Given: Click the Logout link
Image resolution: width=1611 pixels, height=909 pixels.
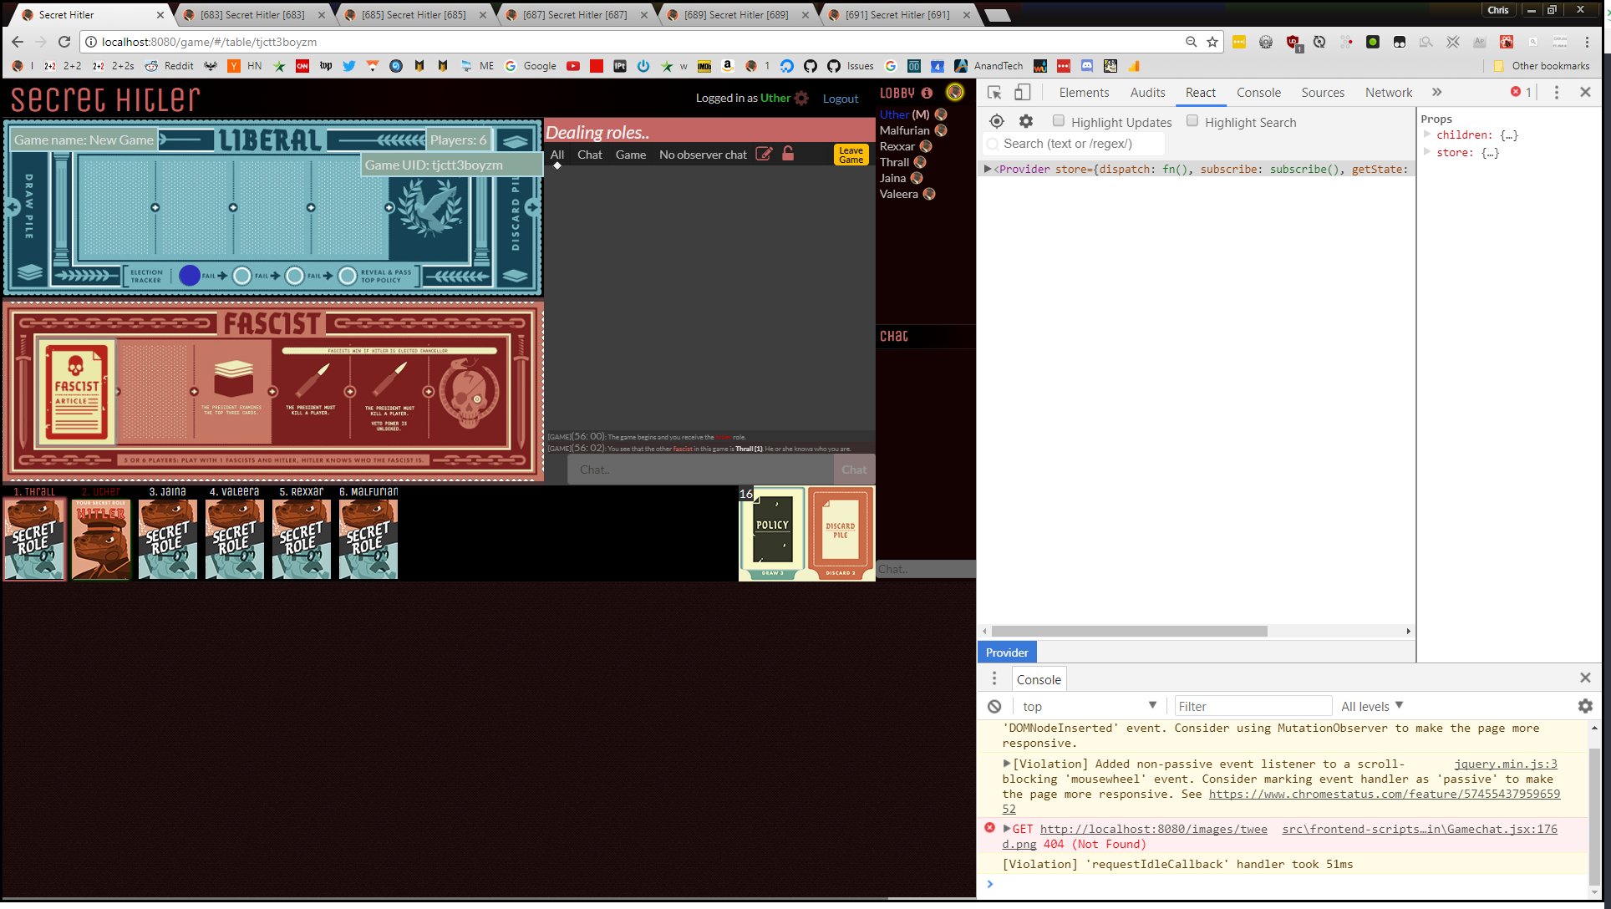Looking at the screenshot, I should [840, 99].
